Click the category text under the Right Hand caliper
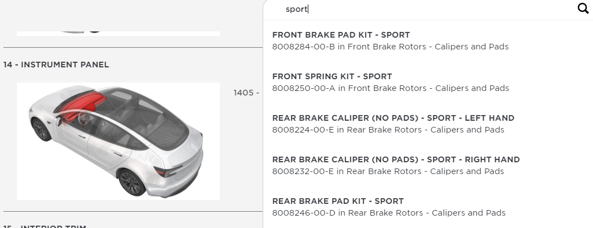This screenshot has width=593, height=228. (x=425, y=171)
